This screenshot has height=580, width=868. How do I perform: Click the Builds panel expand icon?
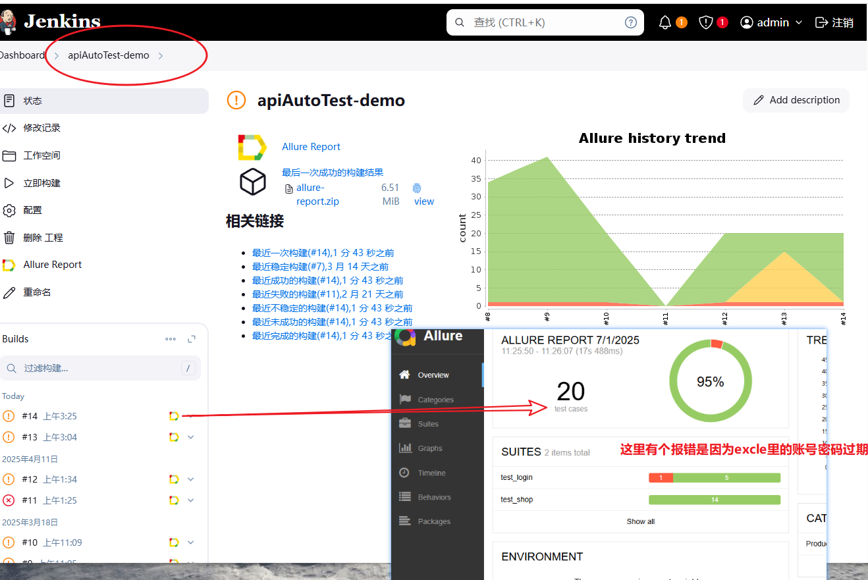[x=192, y=339]
